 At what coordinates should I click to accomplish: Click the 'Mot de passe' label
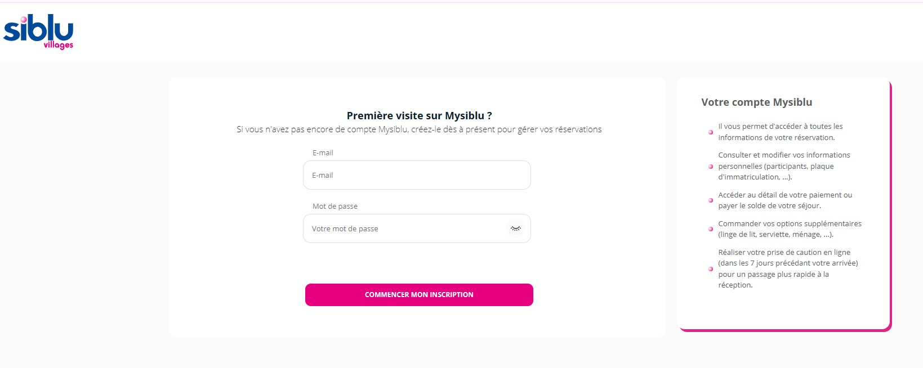[335, 206]
